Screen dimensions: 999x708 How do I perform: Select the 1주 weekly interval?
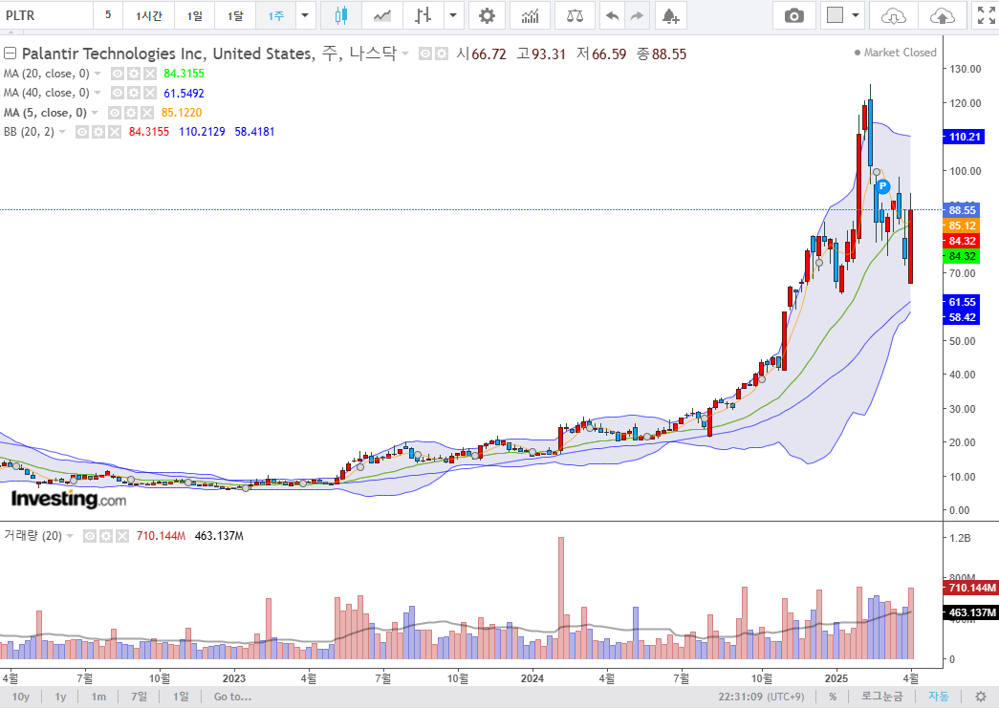(276, 15)
